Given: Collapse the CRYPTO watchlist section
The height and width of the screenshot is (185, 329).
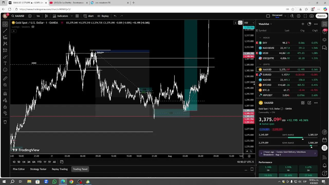Looking at the screenshot, I should click(x=260, y=64).
